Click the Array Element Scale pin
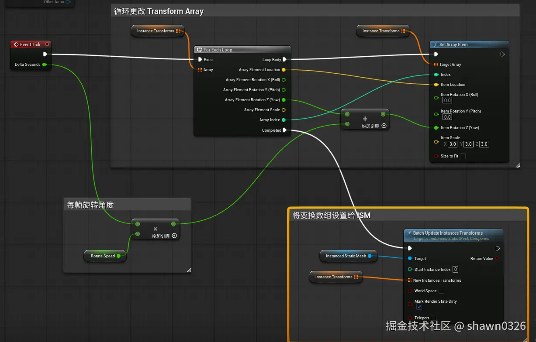Image resolution: width=536 pixels, height=342 pixels. [x=284, y=110]
